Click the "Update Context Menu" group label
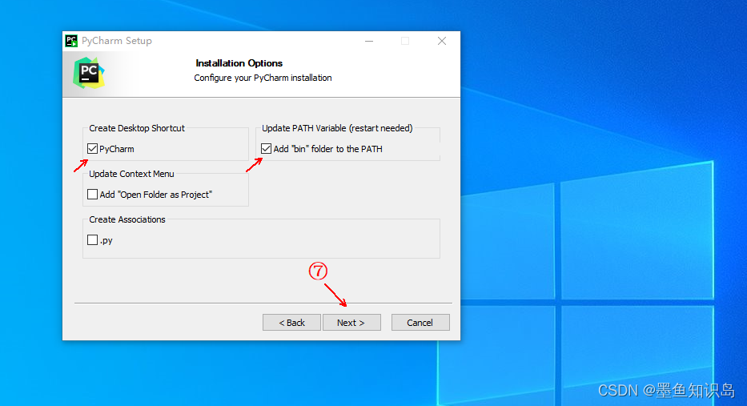The image size is (747, 406). pos(131,174)
